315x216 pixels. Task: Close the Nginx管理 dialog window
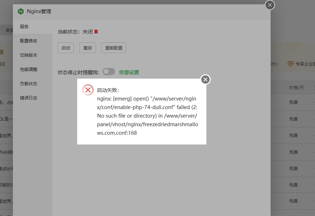270,5
